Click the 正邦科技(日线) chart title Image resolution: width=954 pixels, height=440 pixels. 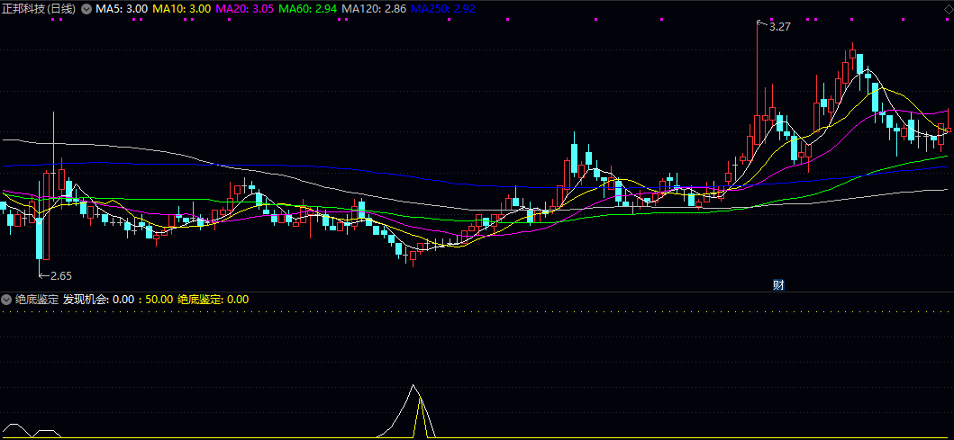coord(39,9)
